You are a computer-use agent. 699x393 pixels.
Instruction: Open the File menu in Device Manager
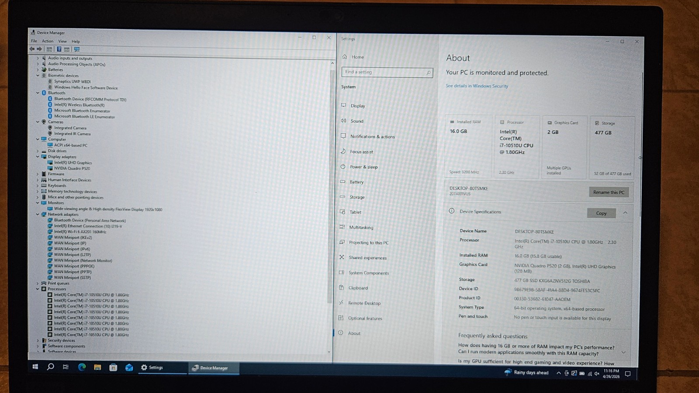[34, 41]
